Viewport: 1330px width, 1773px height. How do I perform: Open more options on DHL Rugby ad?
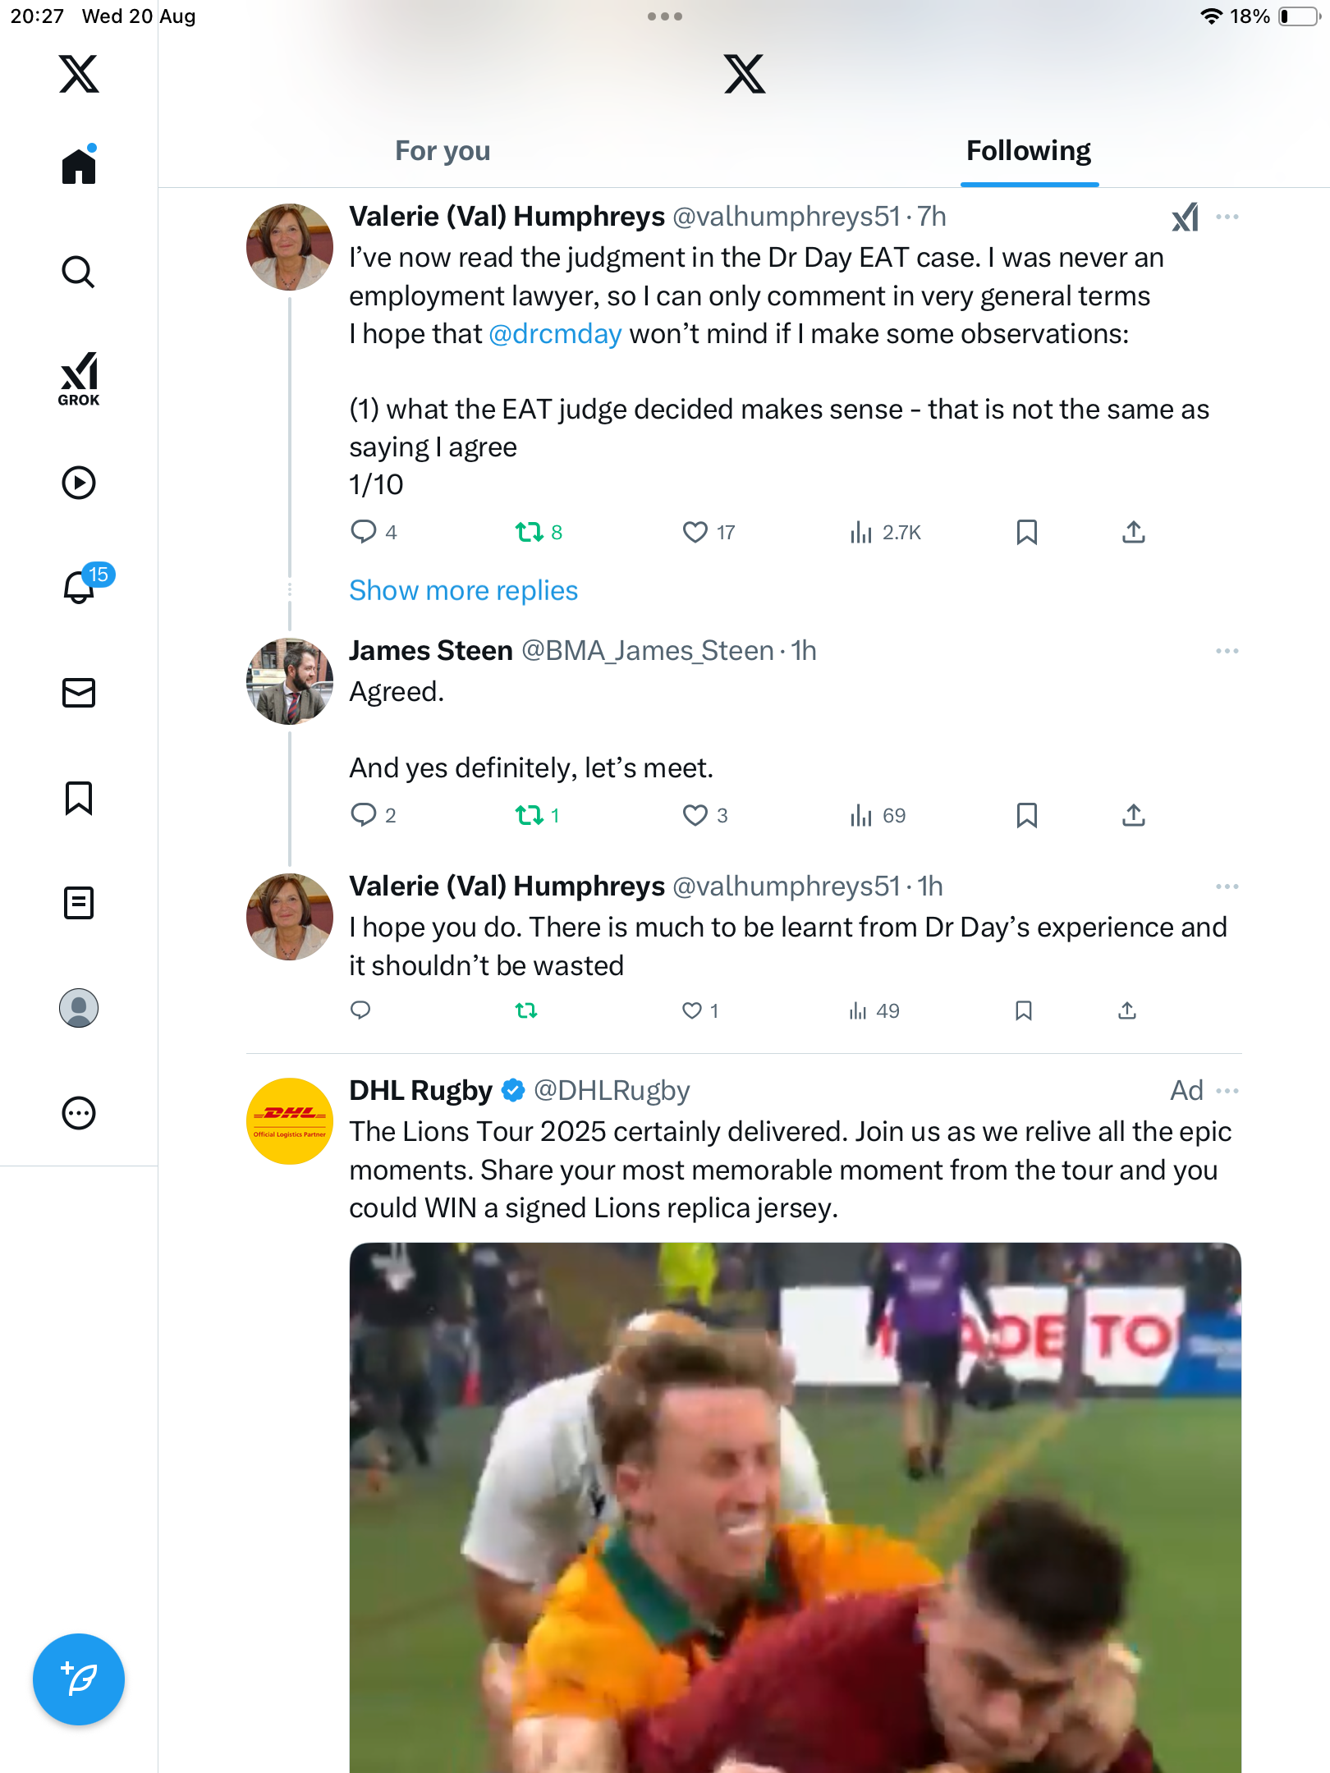[x=1227, y=1091]
